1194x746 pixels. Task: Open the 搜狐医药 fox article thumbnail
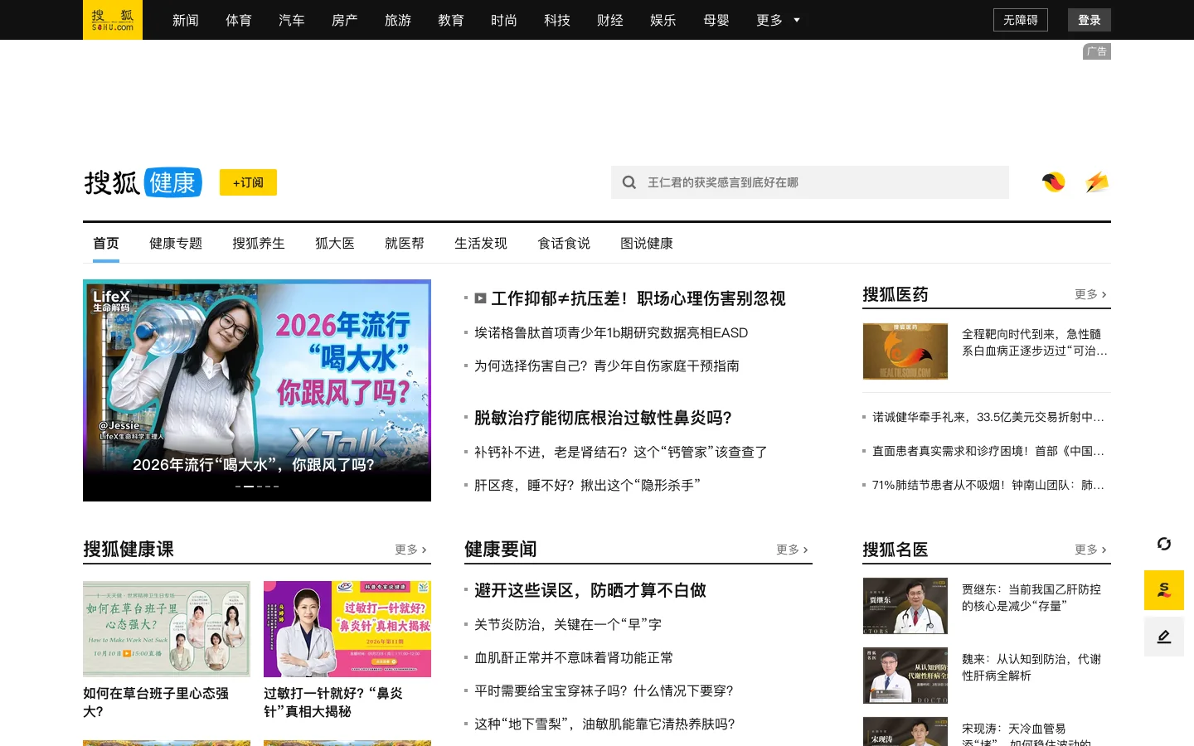coord(905,351)
